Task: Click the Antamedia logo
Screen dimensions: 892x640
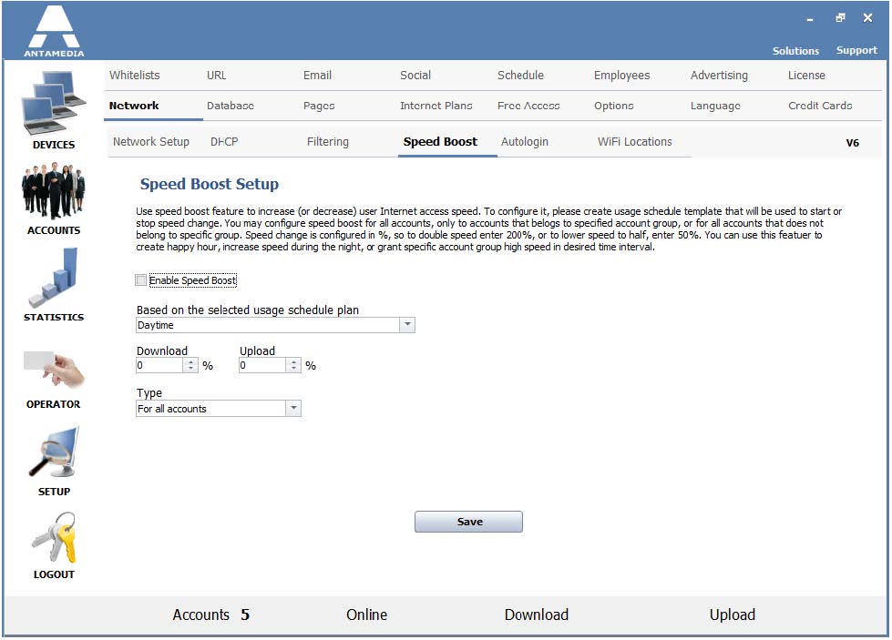Action: pyautogui.click(x=54, y=30)
